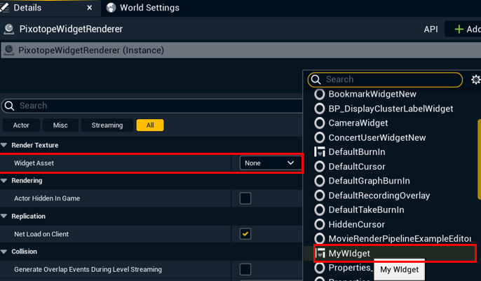Click the Actor filter button

pos(21,125)
